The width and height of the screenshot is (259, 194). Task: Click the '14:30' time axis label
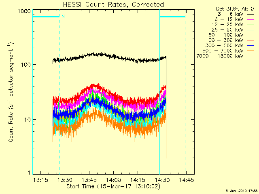[x=162, y=180]
